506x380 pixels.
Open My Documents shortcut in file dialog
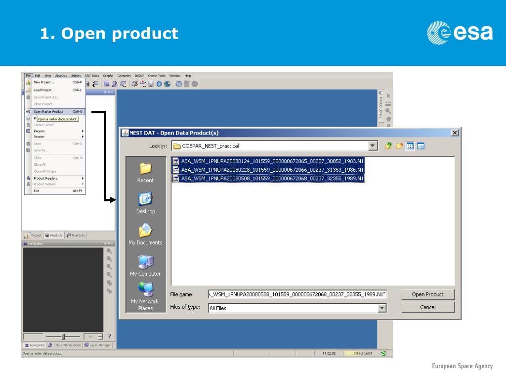click(145, 235)
